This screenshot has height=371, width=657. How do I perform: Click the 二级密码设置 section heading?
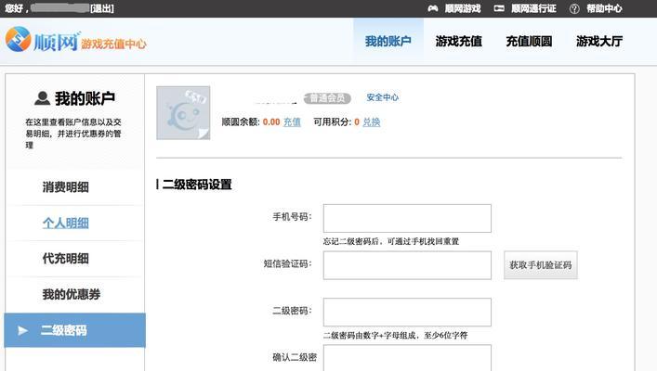click(197, 185)
